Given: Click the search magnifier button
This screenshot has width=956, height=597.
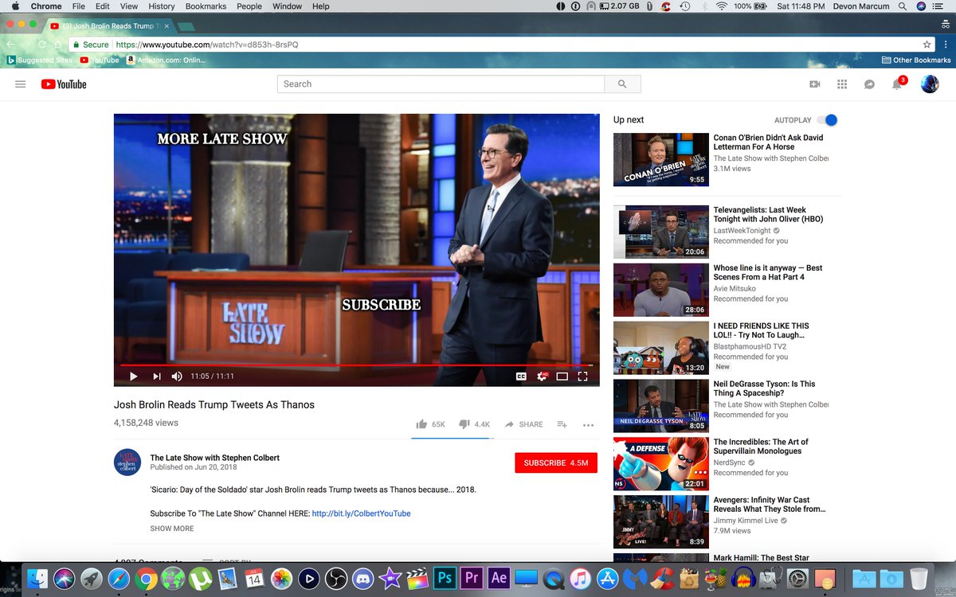Looking at the screenshot, I should (x=622, y=84).
